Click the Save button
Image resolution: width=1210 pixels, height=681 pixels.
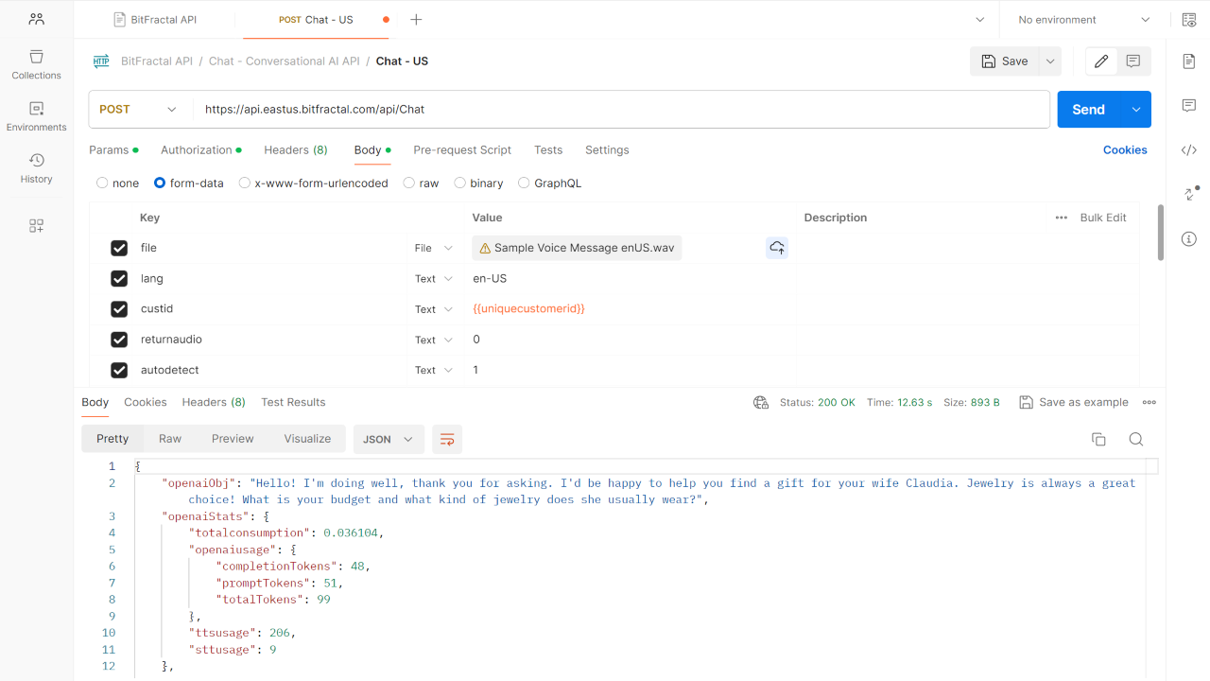(1004, 61)
